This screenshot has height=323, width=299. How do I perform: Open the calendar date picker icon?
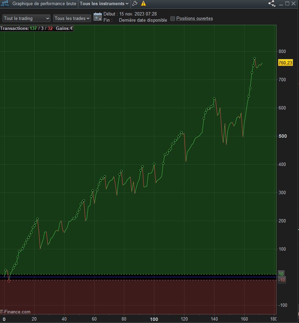tap(98, 17)
